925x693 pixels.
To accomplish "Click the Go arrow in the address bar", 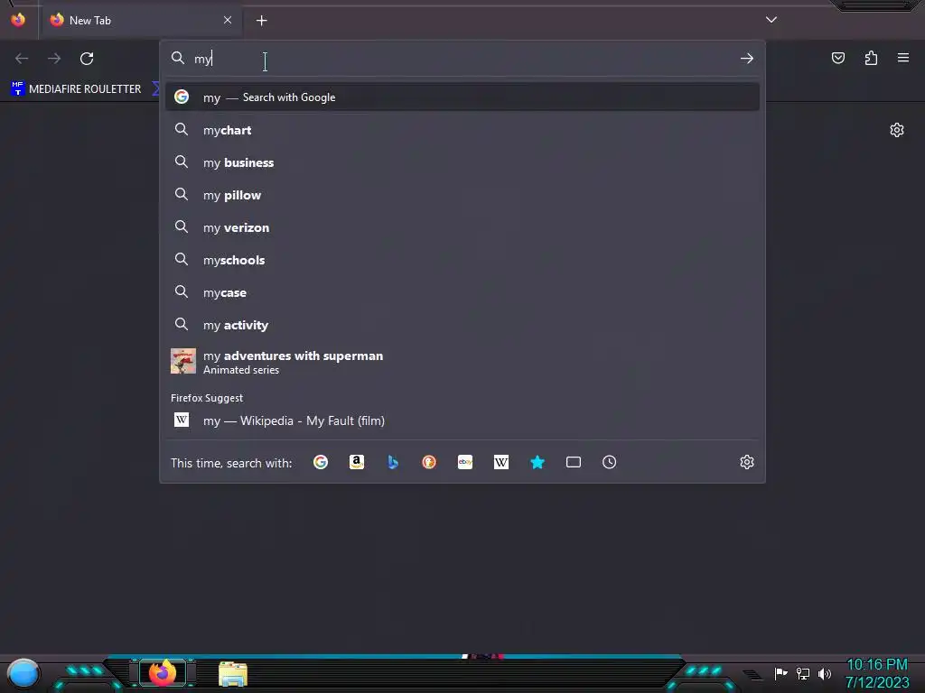I will click(746, 59).
